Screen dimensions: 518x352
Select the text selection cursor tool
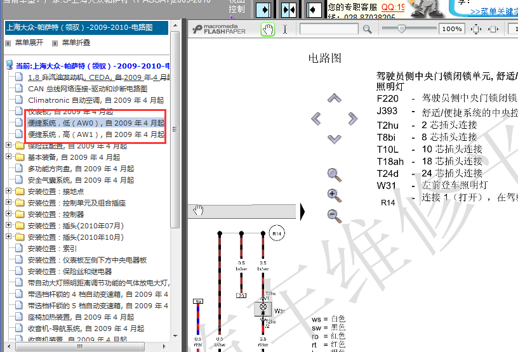click(x=285, y=29)
